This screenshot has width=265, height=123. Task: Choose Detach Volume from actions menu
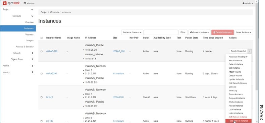click(x=235, y=76)
